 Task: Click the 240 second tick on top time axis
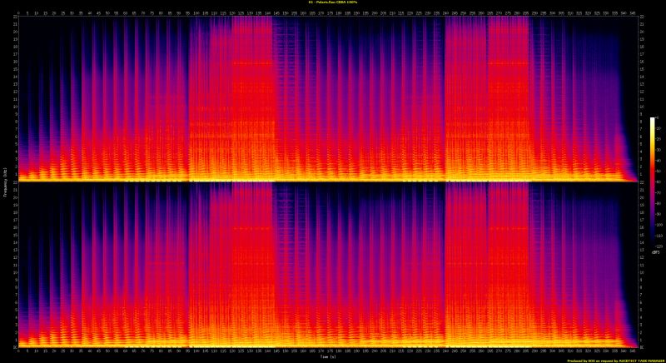(x=446, y=12)
